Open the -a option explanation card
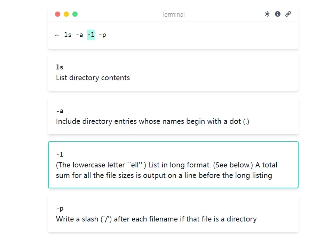This screenshot has height=241, width=332. (x=173, y=117)
